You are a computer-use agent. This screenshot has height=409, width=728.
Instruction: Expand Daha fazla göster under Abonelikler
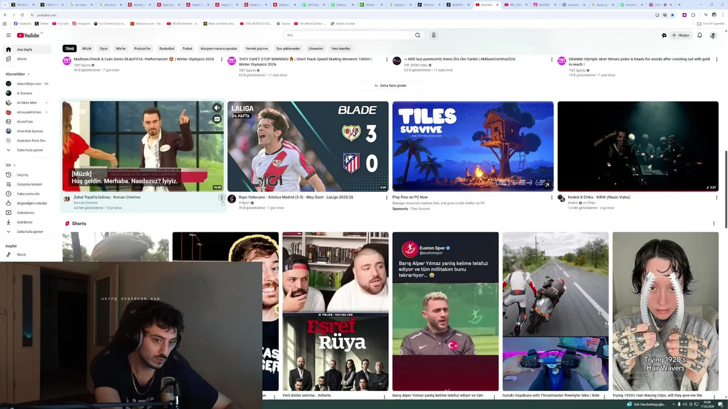28,150
